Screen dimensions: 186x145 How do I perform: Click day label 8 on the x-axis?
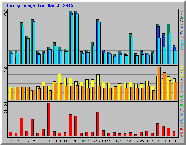50,141
